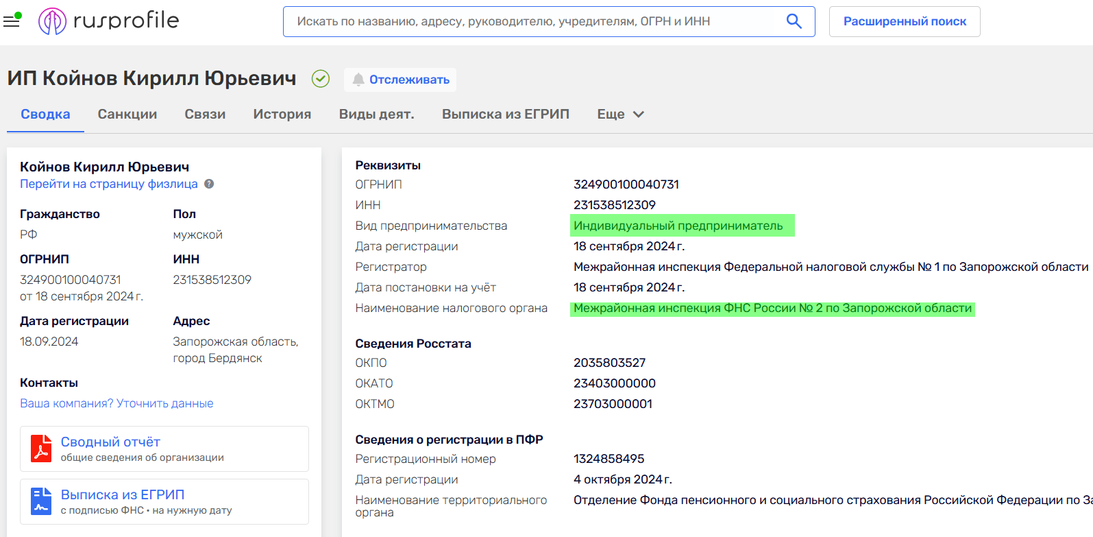The height and width of the screenshot is (537, 1093).
Task: Click ОКАТО value 23403000000
Action: pos(615,383)
